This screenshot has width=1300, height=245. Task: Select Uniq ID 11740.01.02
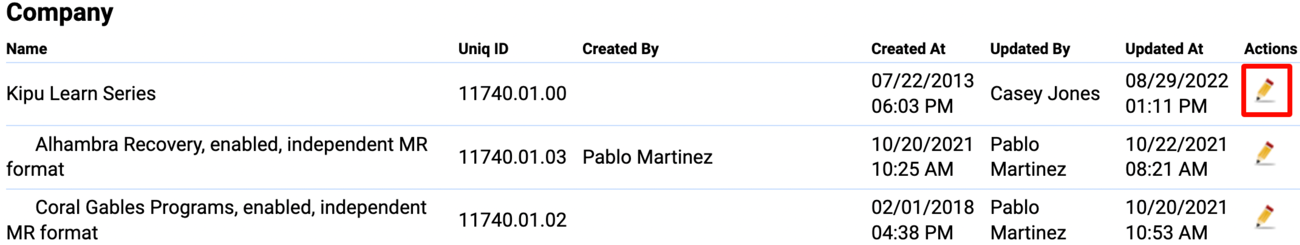pos(512,220)
